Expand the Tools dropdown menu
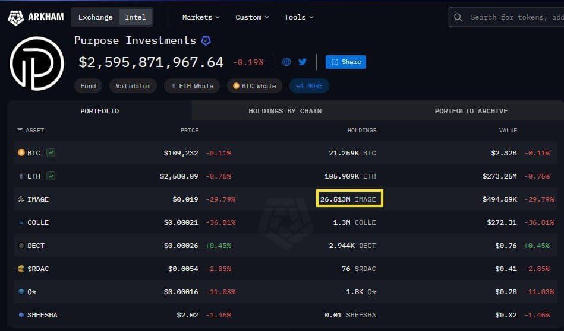Viewport: 564px width, 331px height. (x=298, y=17)
